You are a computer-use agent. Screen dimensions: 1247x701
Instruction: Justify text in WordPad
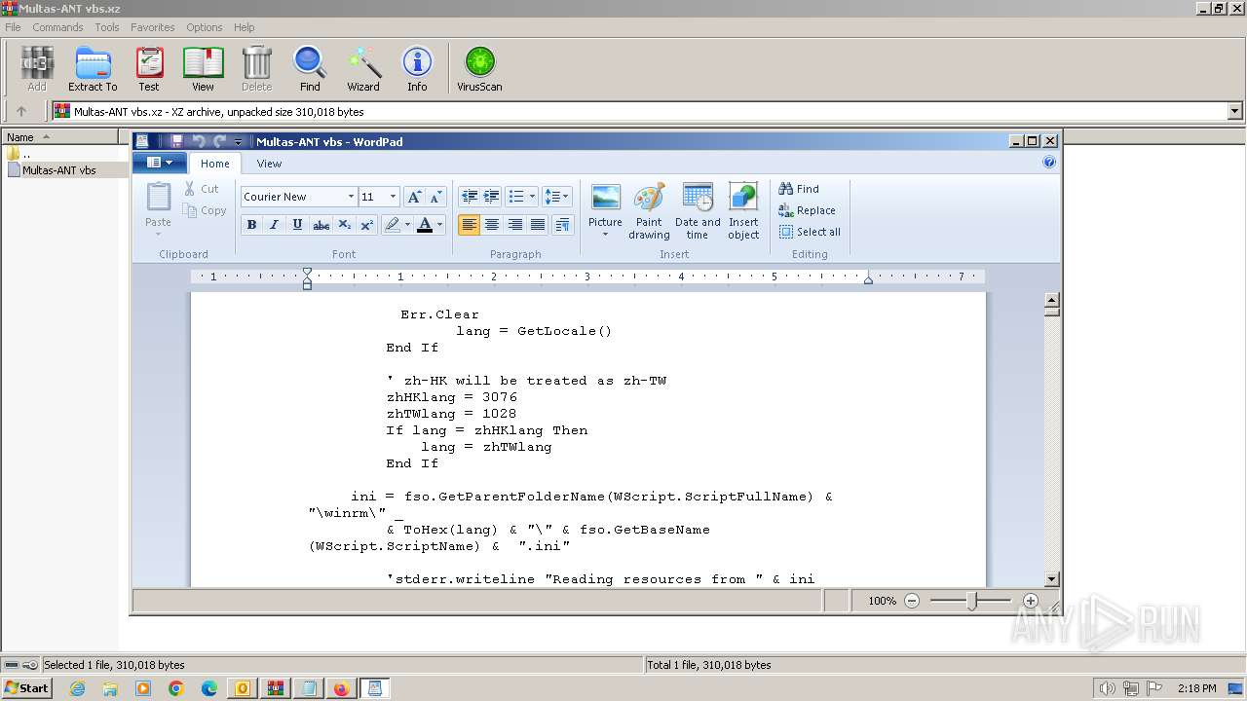pos(538,225)
